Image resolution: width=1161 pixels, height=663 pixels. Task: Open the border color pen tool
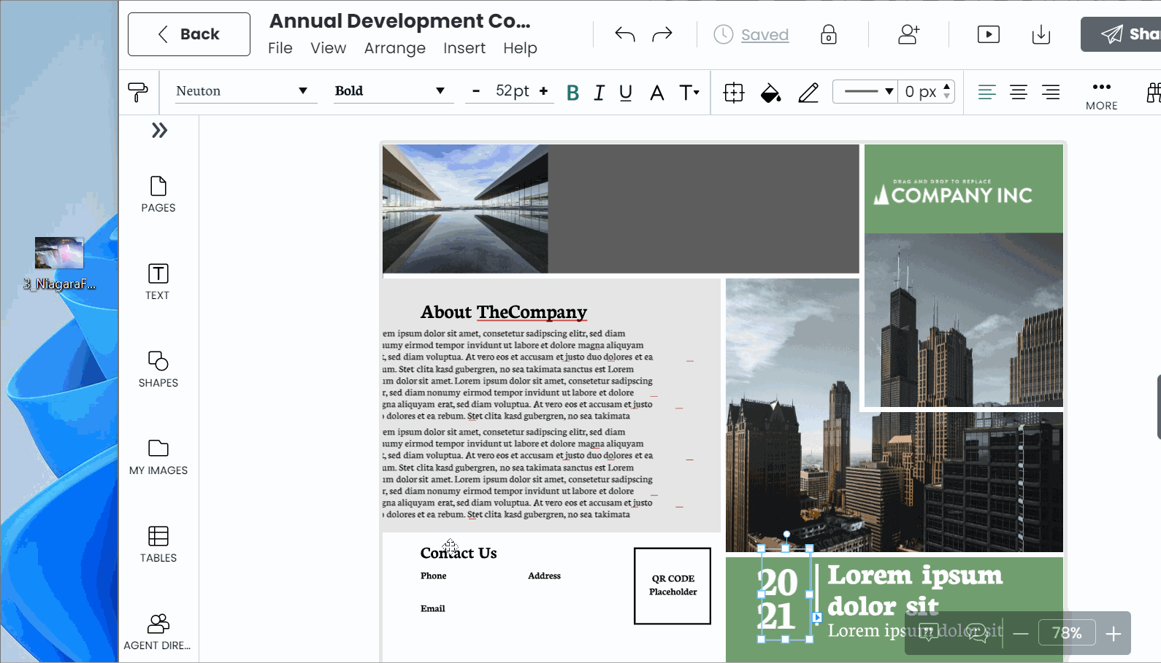808,93
